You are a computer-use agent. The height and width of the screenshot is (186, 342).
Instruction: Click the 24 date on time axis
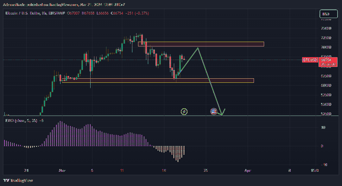click(26, 171)
